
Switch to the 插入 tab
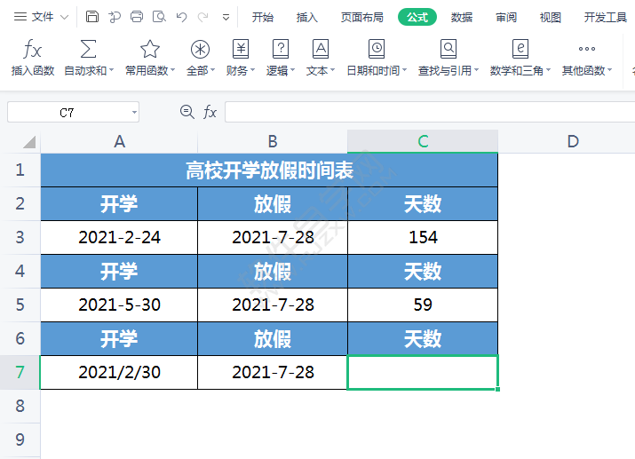click(x=307, y=17)
